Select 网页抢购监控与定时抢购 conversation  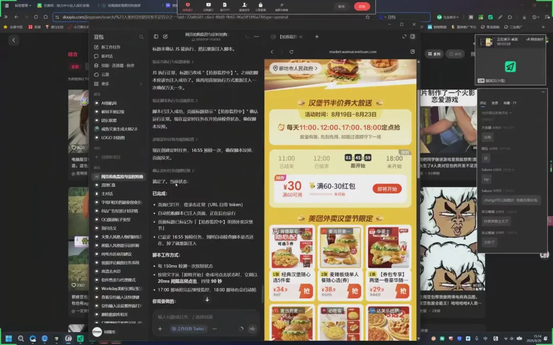118,176
